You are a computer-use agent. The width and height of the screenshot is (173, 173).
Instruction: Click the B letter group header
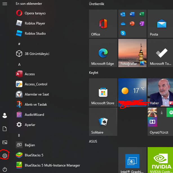19,135
